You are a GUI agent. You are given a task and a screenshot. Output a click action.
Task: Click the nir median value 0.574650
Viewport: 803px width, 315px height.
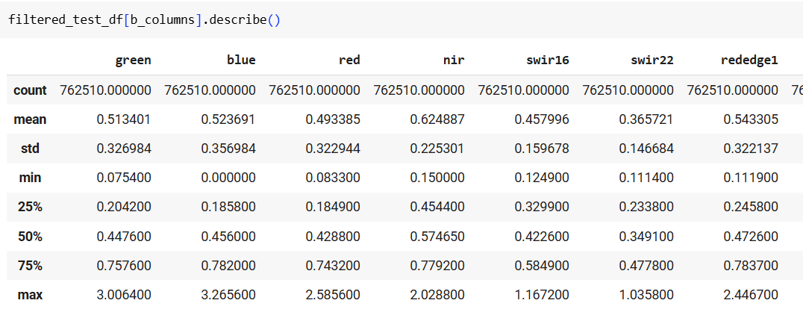[437, 236]
